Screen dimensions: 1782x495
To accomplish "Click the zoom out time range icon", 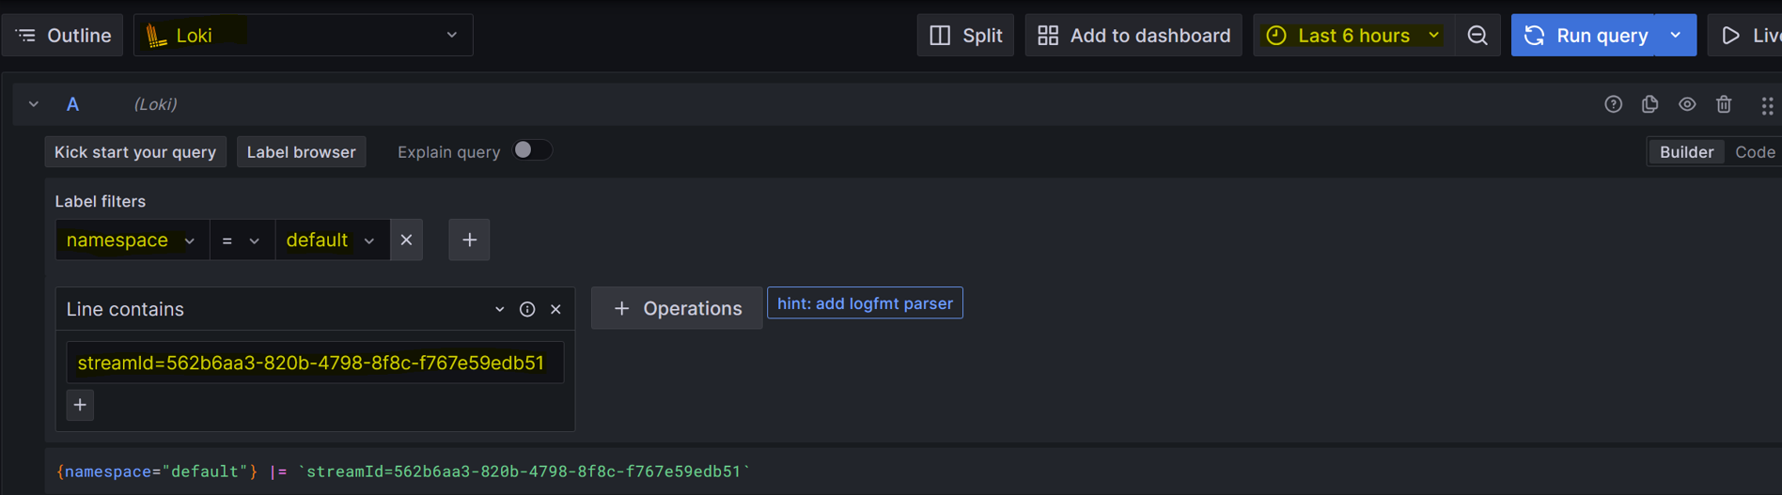I will pos(1477,36).
